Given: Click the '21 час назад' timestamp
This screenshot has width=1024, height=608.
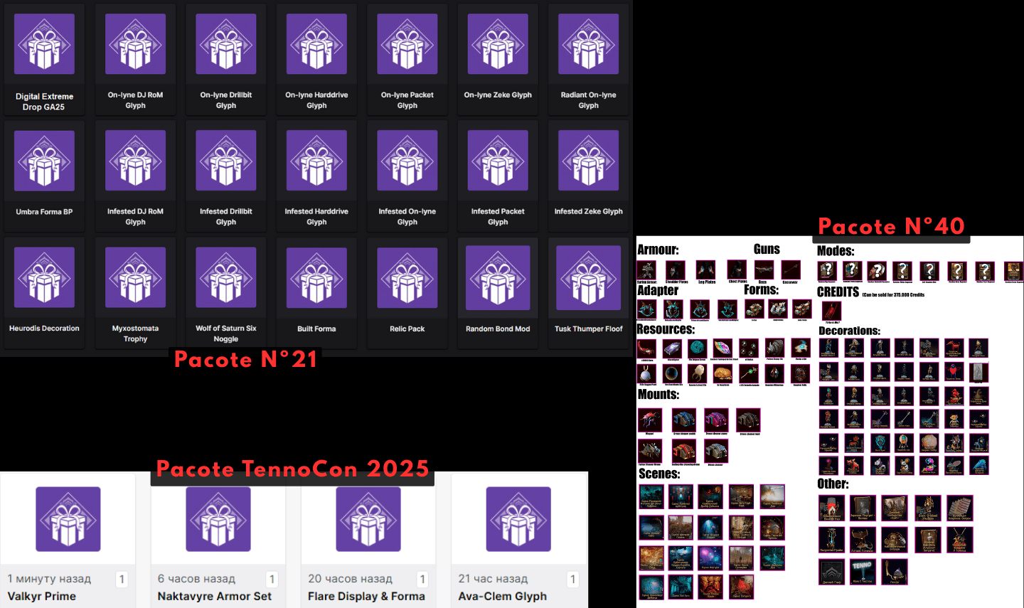Looking at the screenshot, I should (x=493, y=579).
